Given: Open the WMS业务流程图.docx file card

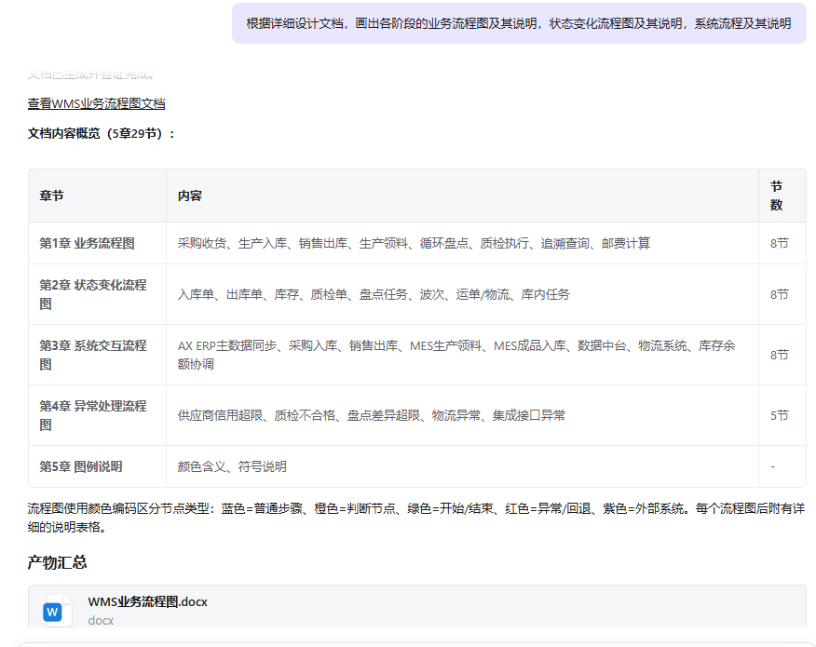Looking at the screenshot, I should [x=416, y=609].
